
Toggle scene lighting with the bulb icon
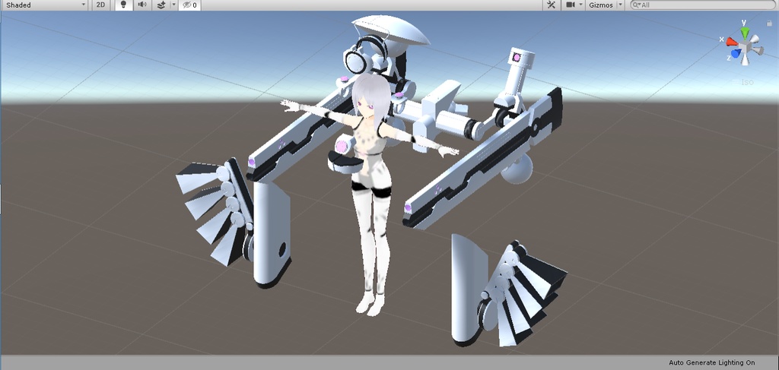click(124, 5)
